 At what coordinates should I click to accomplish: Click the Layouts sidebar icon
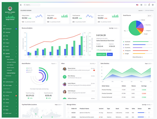pos(4,53)
